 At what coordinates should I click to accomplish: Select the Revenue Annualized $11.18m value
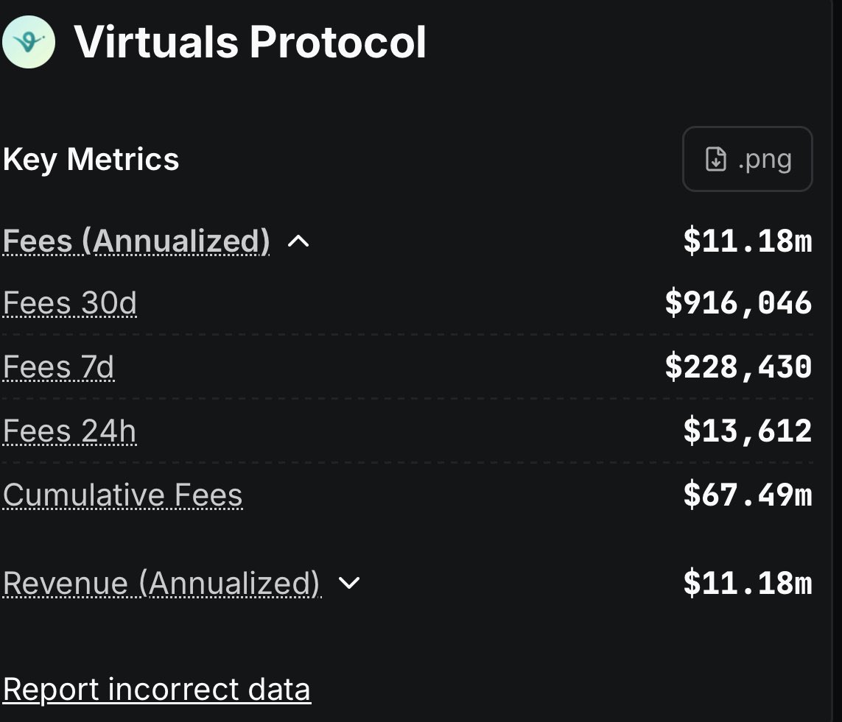coord(748,583)
